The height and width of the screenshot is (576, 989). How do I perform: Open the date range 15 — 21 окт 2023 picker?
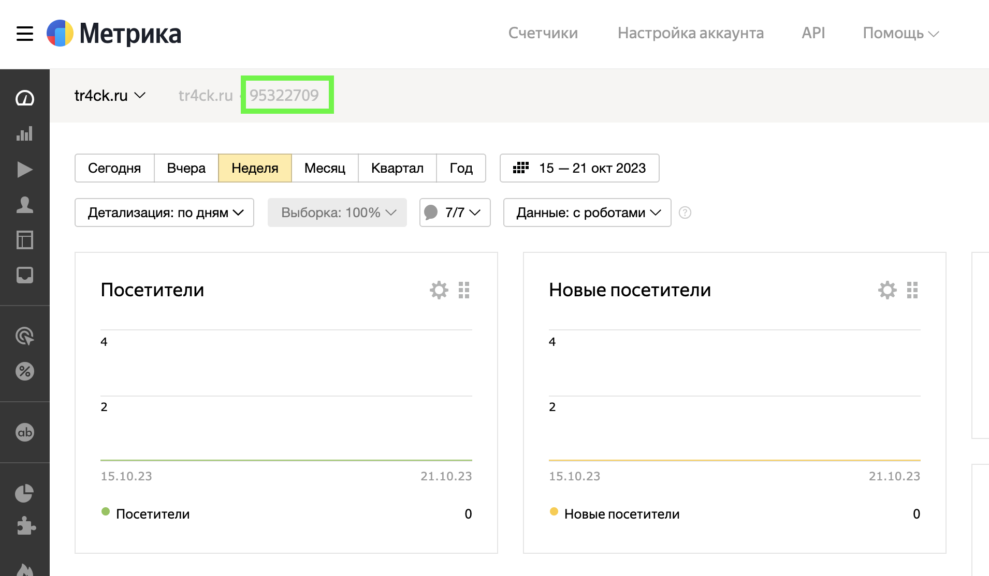click(x=579, y=168)
